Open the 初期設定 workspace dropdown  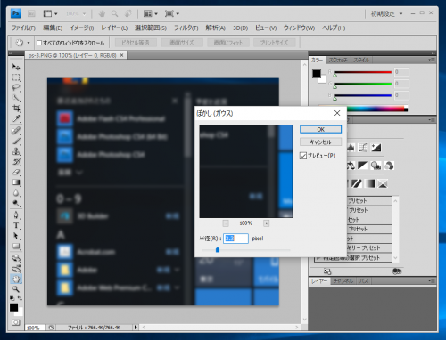386,13
